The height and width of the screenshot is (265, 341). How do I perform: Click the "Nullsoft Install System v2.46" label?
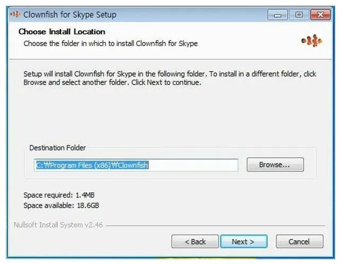[58, 225]
